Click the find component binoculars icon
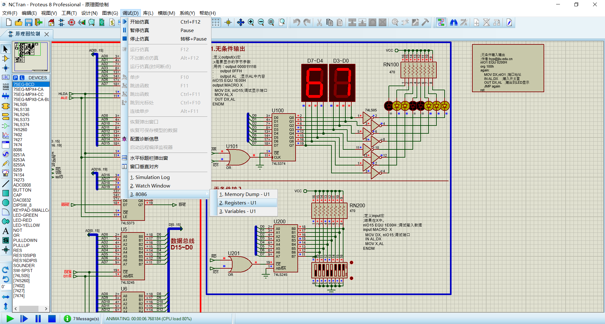This screenshot has height=324, width=605. click(454, 22)
